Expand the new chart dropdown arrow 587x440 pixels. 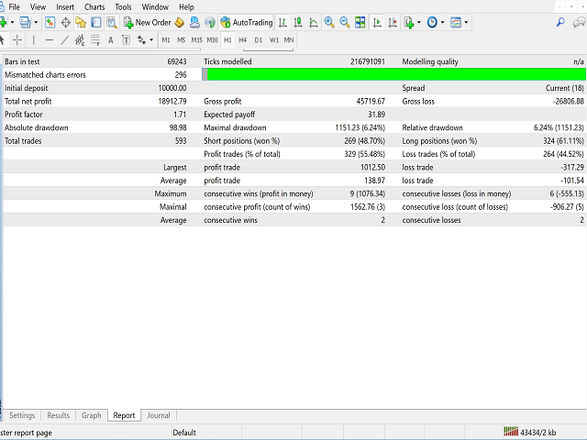point(12,22)
